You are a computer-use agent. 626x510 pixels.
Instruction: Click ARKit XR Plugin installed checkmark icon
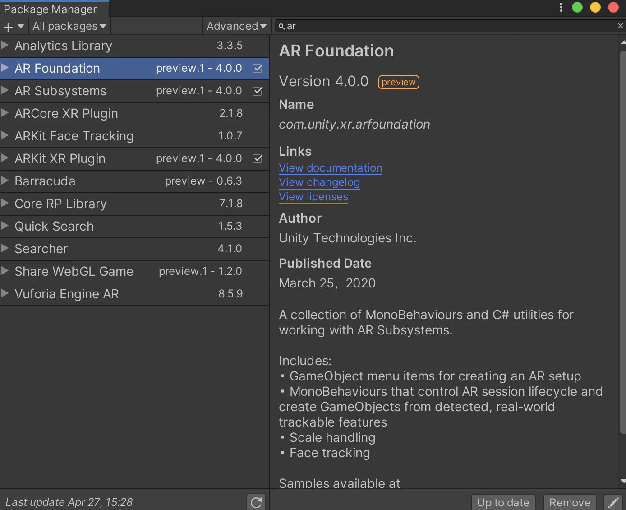click(258, 158)
